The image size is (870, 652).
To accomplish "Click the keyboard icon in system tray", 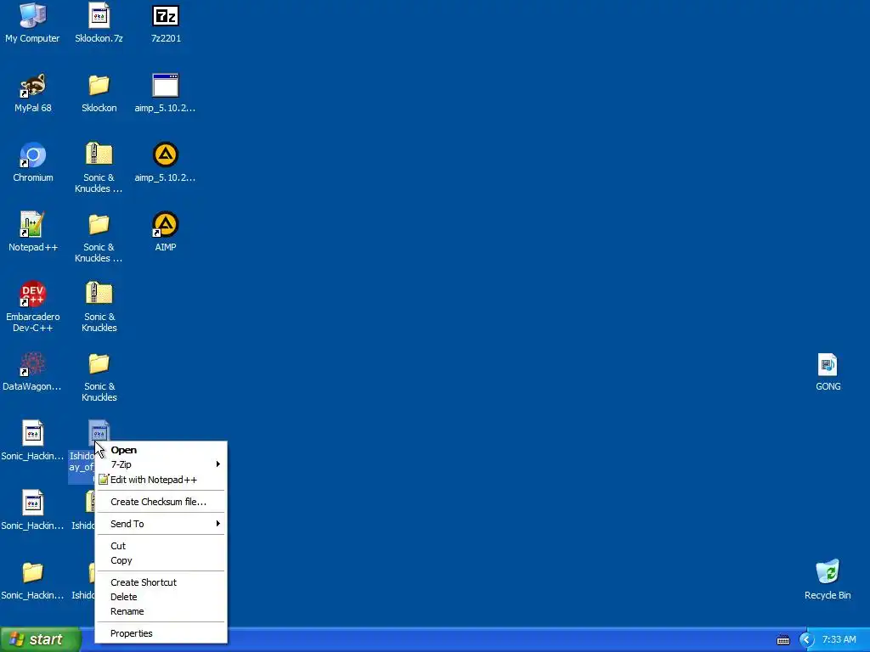I will tap(782, 640).
